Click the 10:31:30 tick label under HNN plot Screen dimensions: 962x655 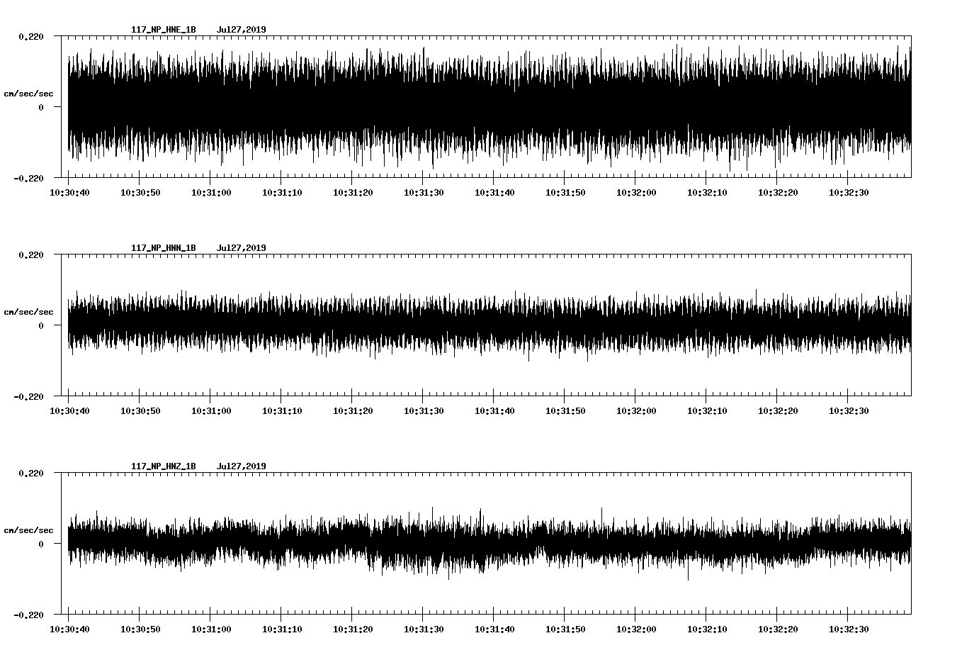(x=423, y=411)
